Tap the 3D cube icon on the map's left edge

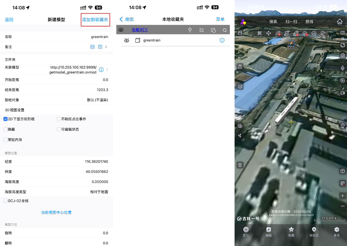pos(240,86)
